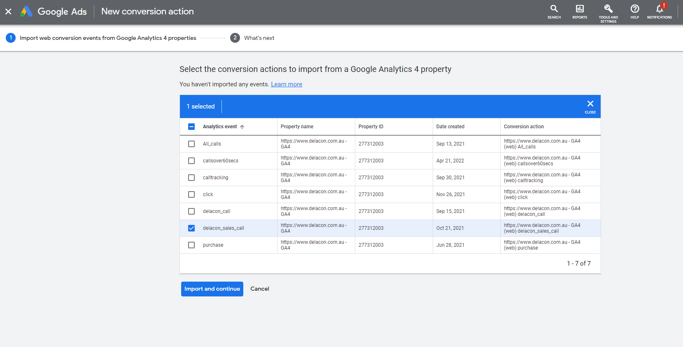Click the Property ID column header
Image resolution: width=683 pixels, height=347 pixels.
coord(371,127)
